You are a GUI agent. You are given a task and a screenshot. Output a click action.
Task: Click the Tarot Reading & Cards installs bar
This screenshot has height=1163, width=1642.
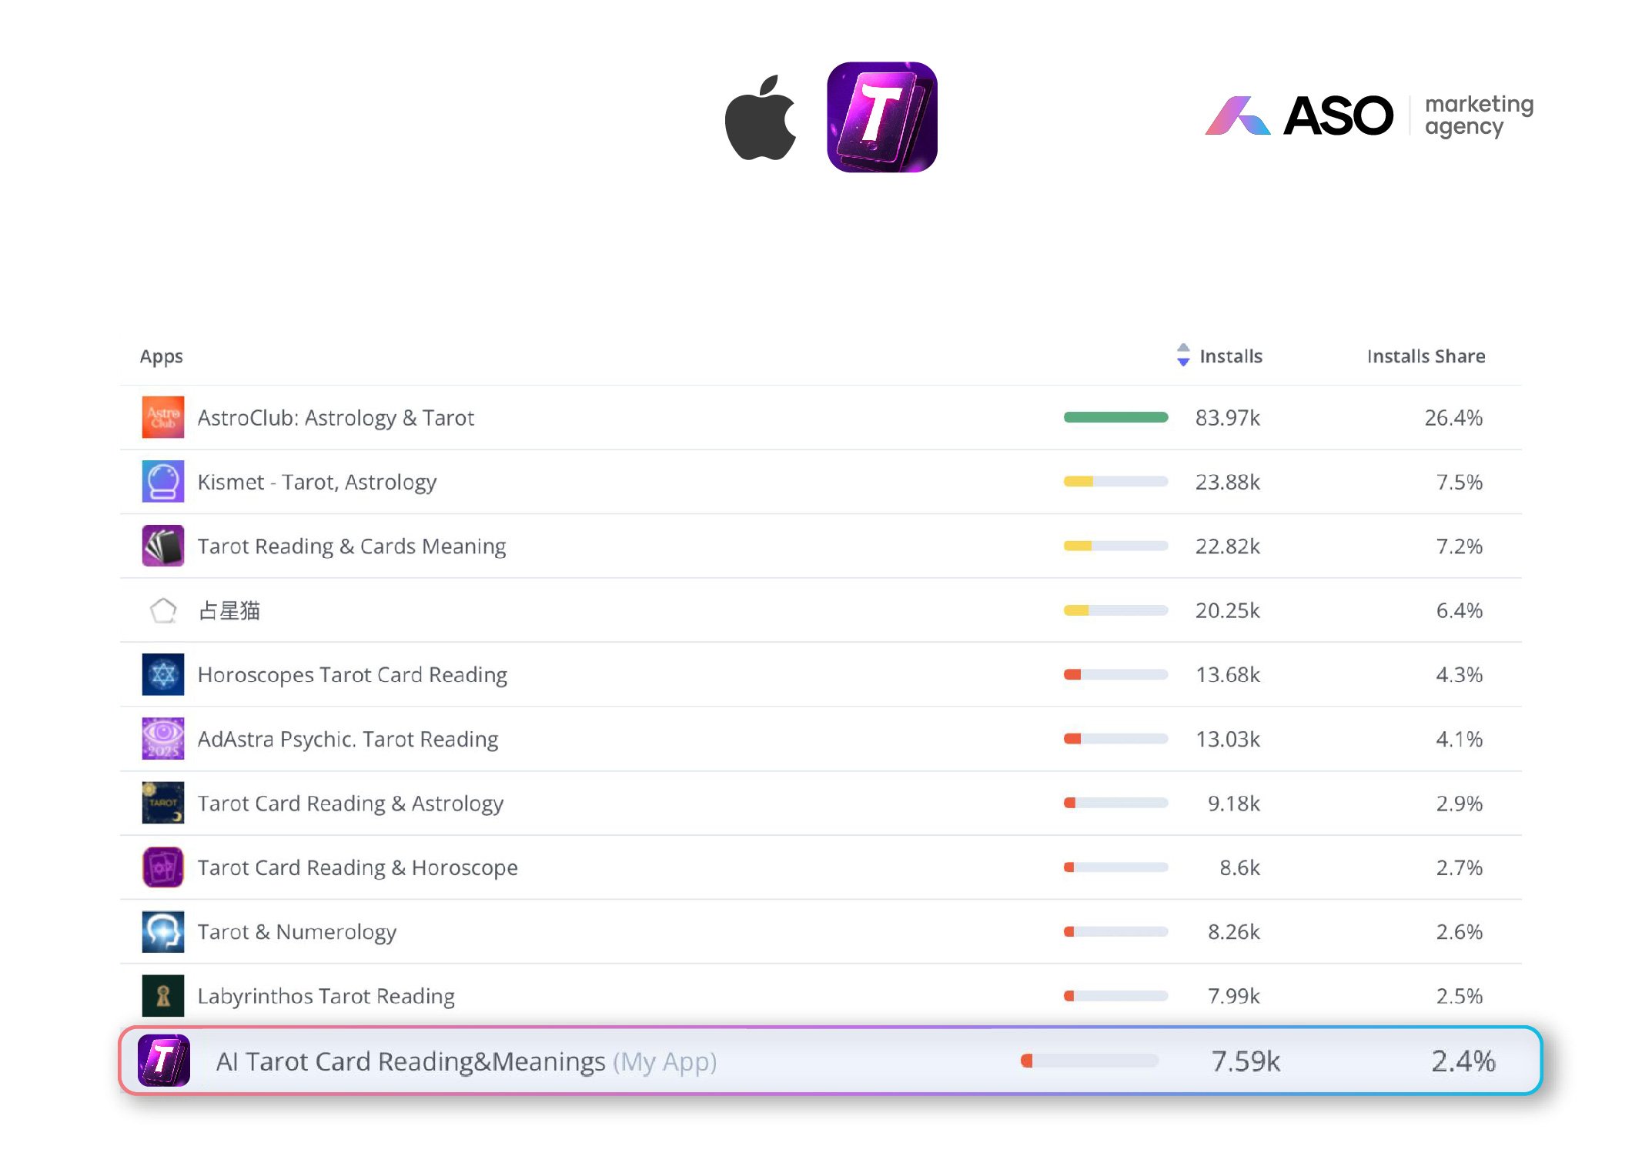(1115, 546)
